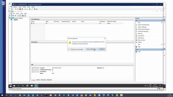Click guest taskbar search icon

[18, 86]
